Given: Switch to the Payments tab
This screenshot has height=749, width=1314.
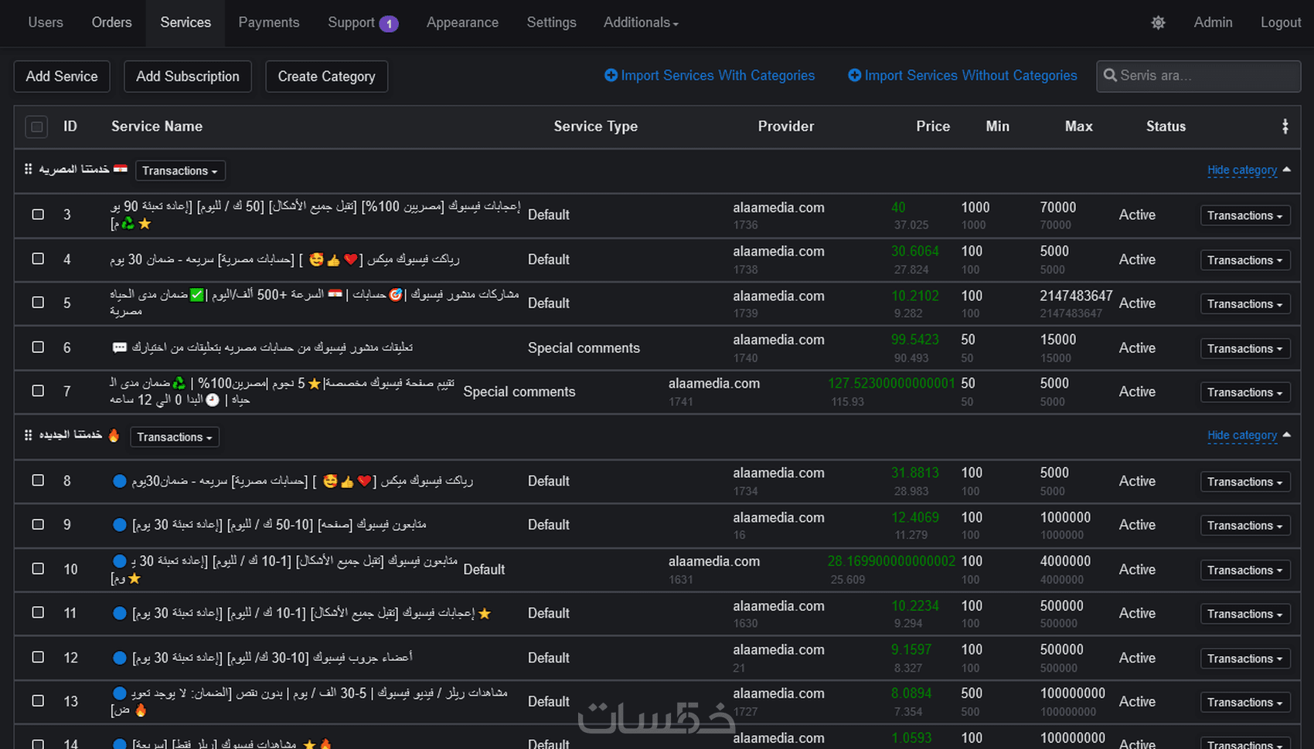Looking at the screenshot, I should click(x=268, y=23).
